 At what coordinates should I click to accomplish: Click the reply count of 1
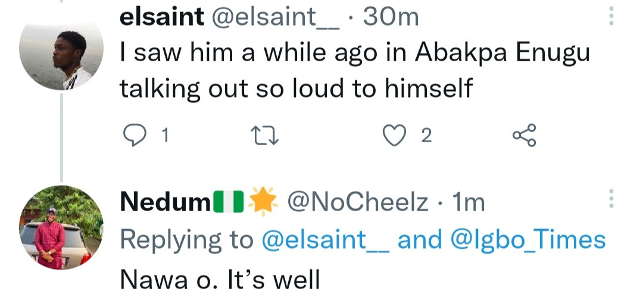click(165, 137)
